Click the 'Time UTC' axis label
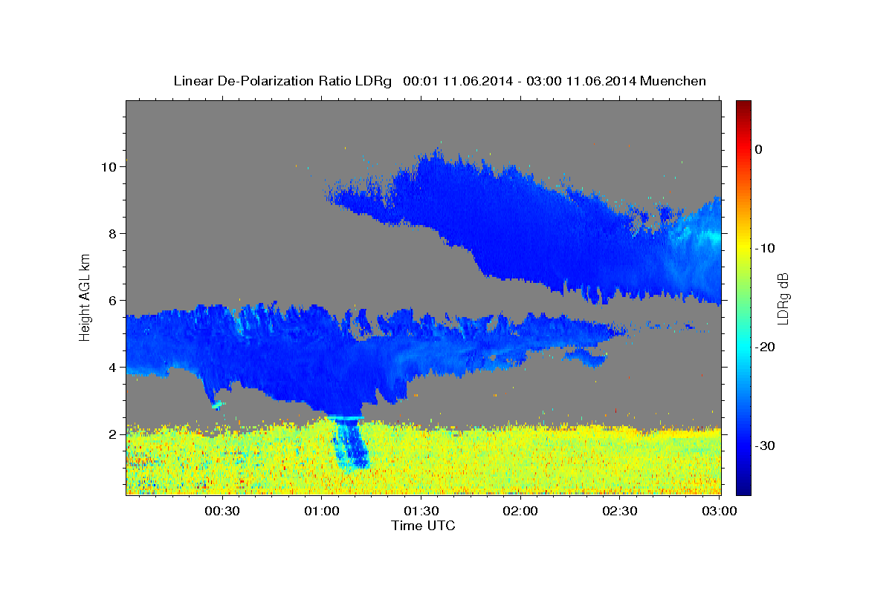892x594 pixels. click(423, 526)
